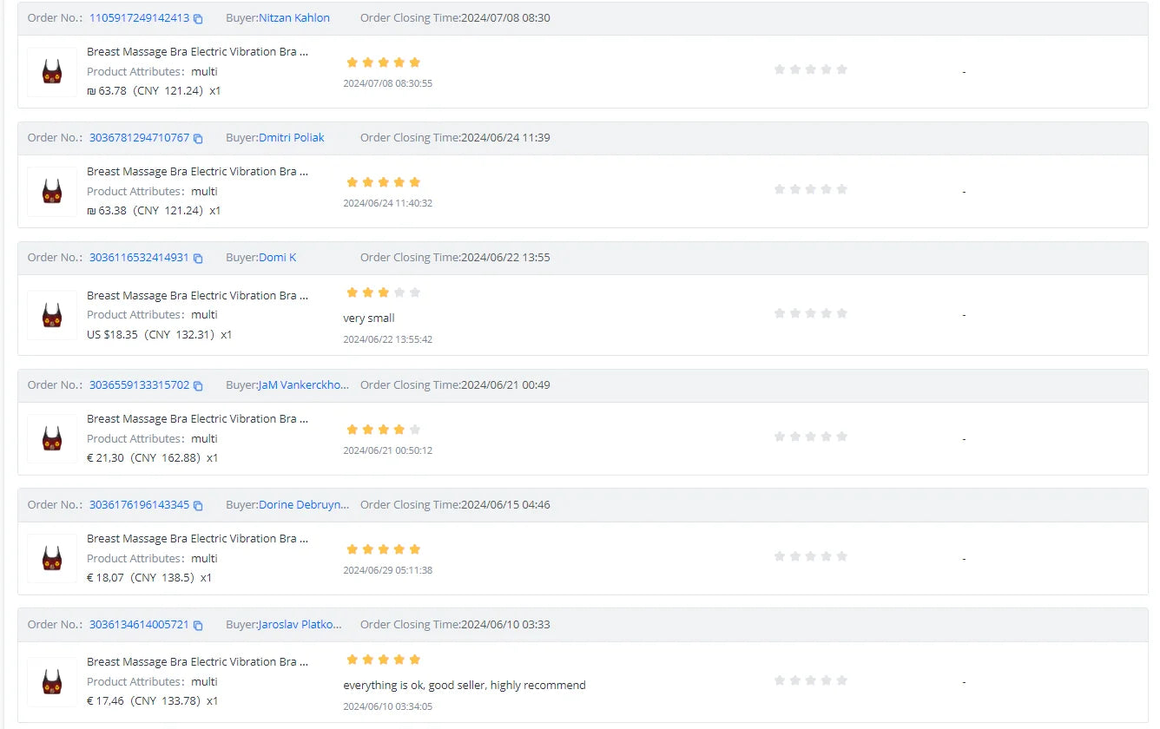Click buyer Jaroslav Platko's name link
The height and width of the screenshot is (729, 1160).
[300, 625]
